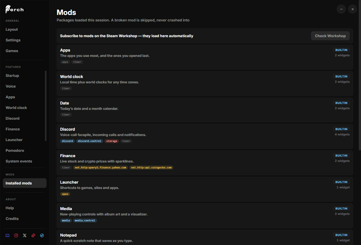Screen dimensions: 361x245
Task: Click the red 'storage' permission tag
Action: 112,141
